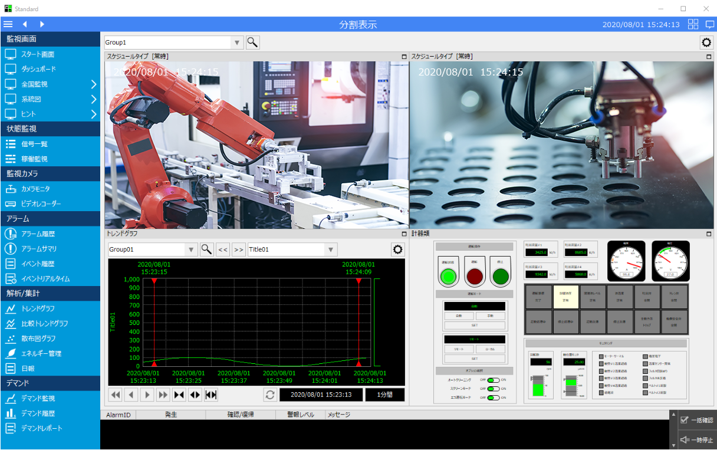The height and width of the screenshot is (450, 717).
Task: Click the search magnifier next to Group1
Action: coord(252,42)
